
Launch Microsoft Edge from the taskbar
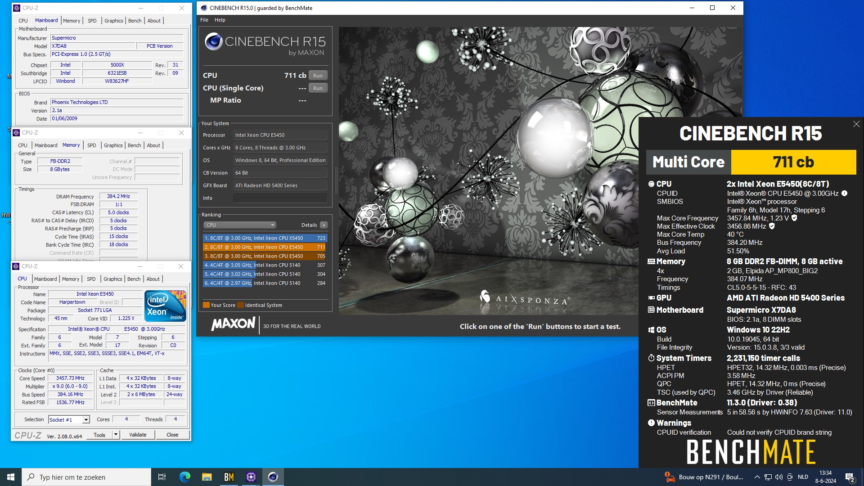[x=184, y=477]
